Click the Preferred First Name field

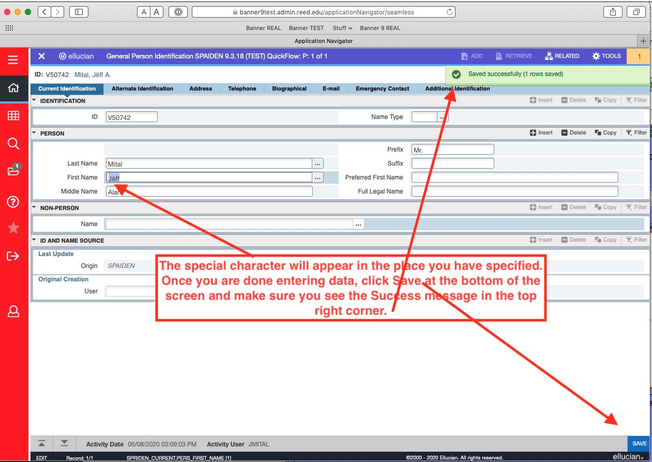point(514,177)
